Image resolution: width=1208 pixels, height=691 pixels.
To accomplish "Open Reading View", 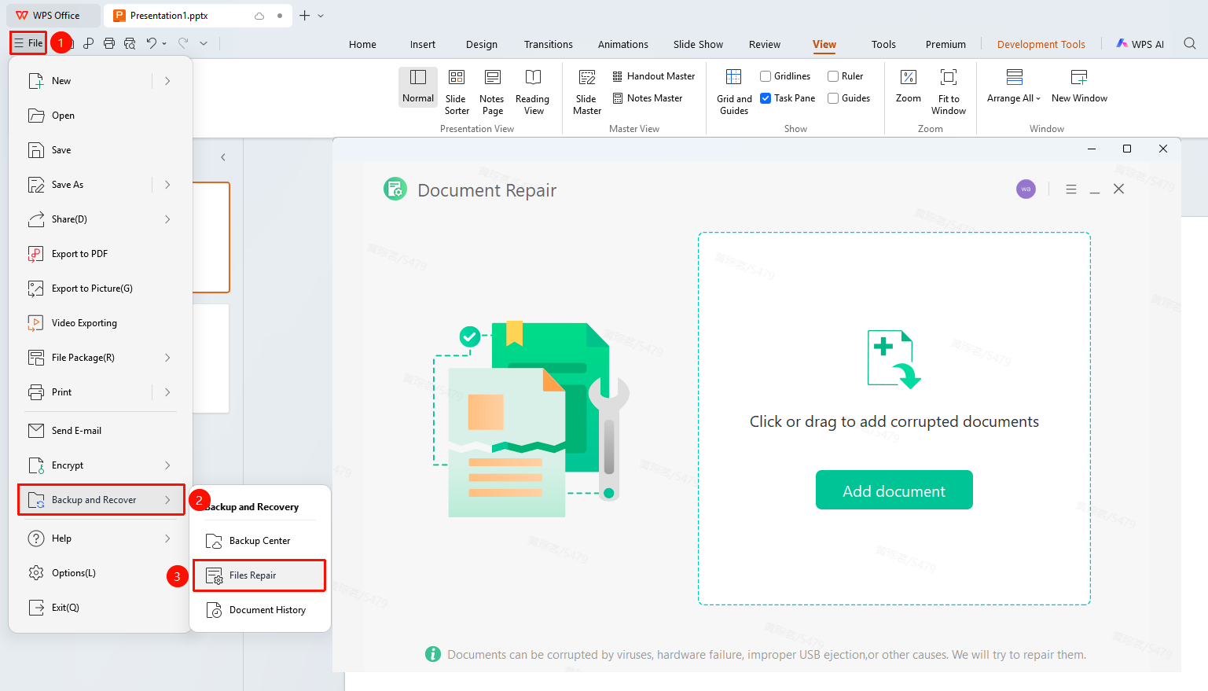I will click(533, 92).
